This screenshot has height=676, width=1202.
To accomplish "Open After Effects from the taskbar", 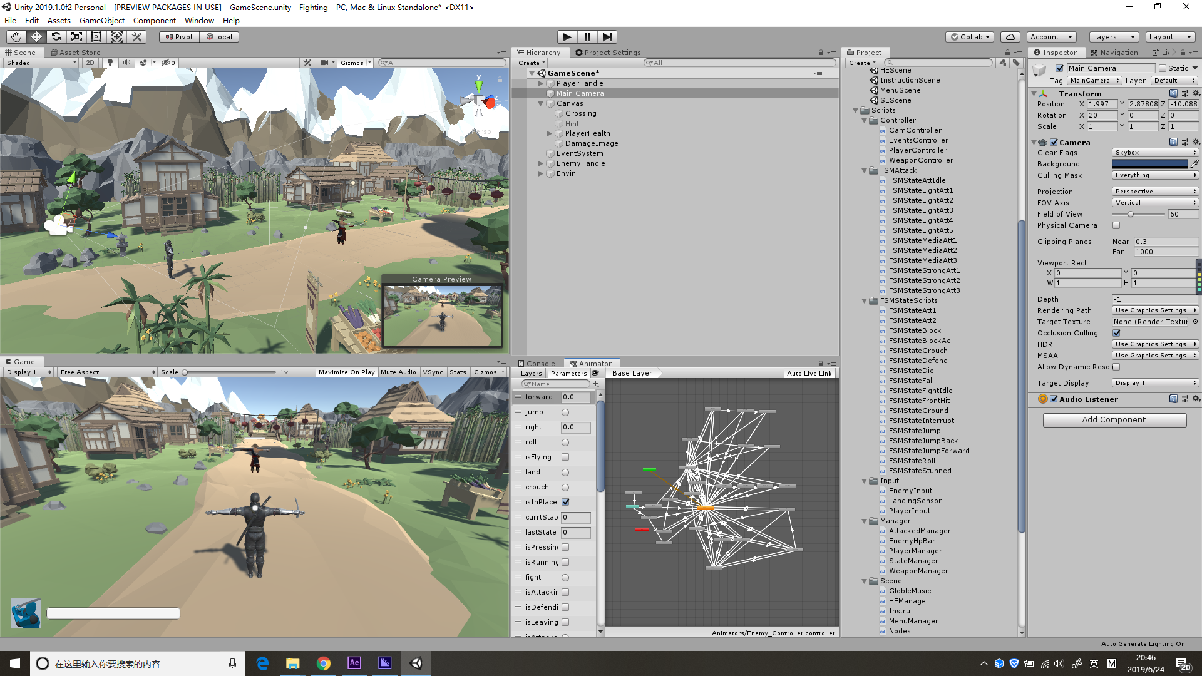I will (x=354, y=663).
